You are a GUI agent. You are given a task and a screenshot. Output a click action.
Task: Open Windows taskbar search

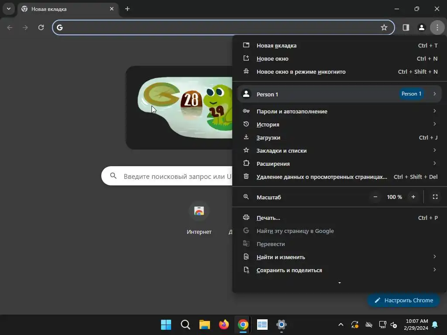point(185,325)
